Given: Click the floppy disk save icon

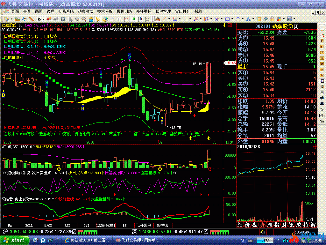Looking at the screenshot, I should pos(289,19).
